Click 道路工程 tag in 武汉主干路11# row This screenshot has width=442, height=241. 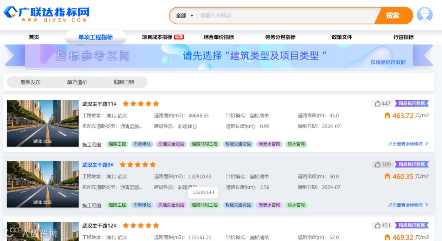pos(117,144)
